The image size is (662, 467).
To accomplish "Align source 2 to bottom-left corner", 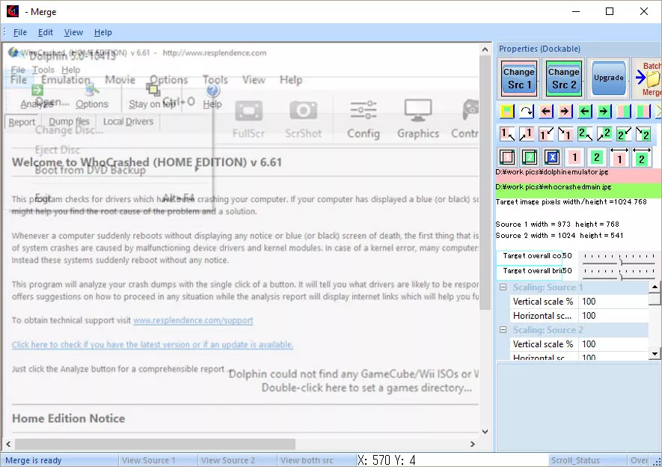I will point(624,134).
